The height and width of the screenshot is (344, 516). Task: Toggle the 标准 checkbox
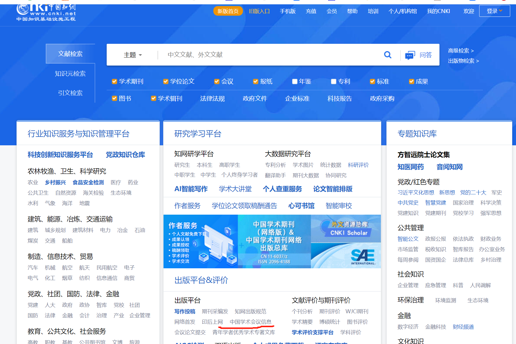pos(372,82)
